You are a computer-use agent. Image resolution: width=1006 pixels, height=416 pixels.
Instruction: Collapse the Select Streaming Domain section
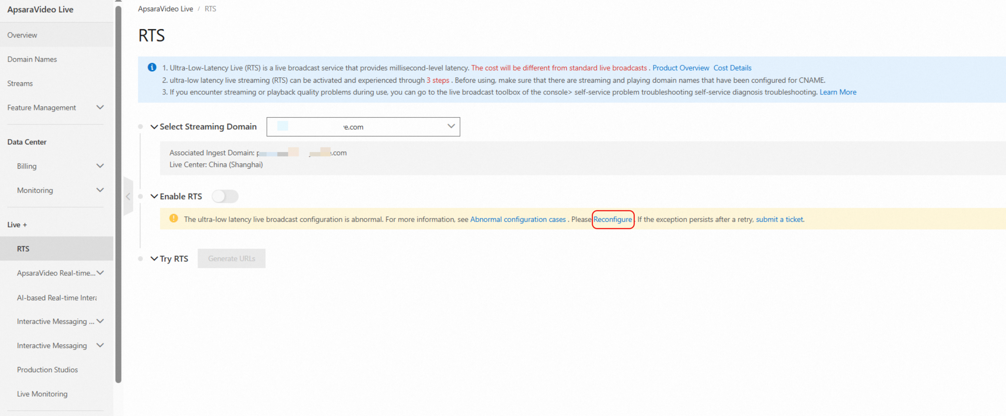coord(154,127)
